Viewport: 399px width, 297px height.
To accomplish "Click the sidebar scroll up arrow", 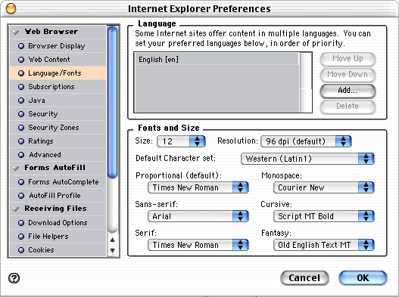I will (112, 240).
